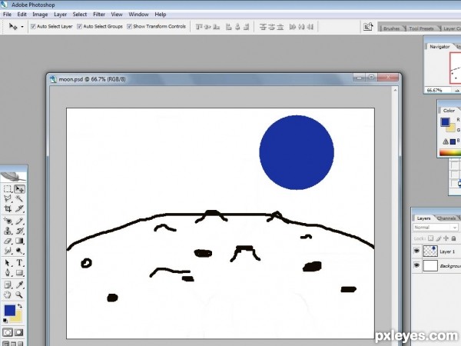Select the Clone Stamp tool
The width and height of the screenshot is (461, 346).
tap(8, 231)
